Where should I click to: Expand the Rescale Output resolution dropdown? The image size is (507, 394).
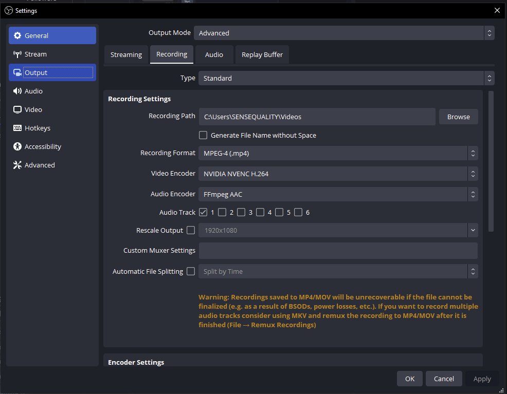tap(473, 230)
